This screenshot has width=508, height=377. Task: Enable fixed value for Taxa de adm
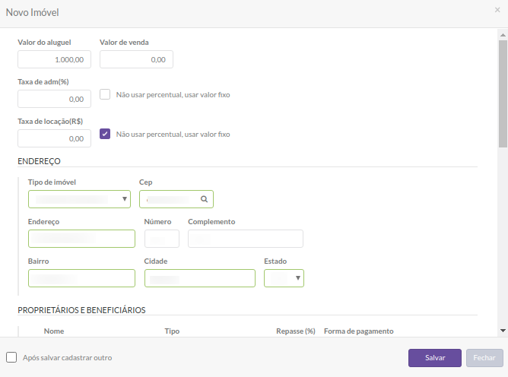pyautogui.click(x=105, y=94)
